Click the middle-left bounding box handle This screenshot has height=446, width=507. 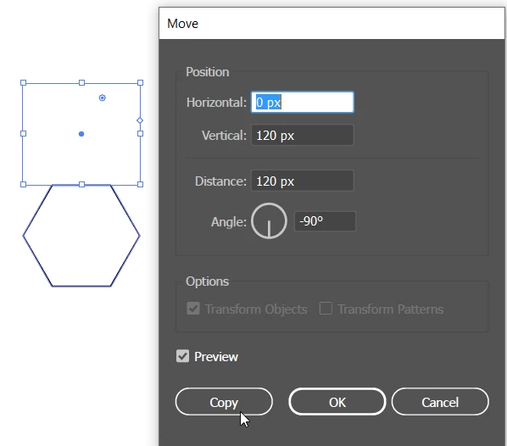pyautogui.click(x=23, y=134)
